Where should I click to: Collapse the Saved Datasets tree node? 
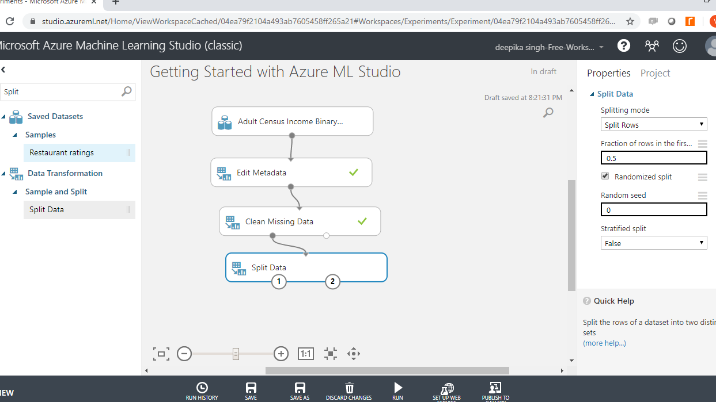3,117
